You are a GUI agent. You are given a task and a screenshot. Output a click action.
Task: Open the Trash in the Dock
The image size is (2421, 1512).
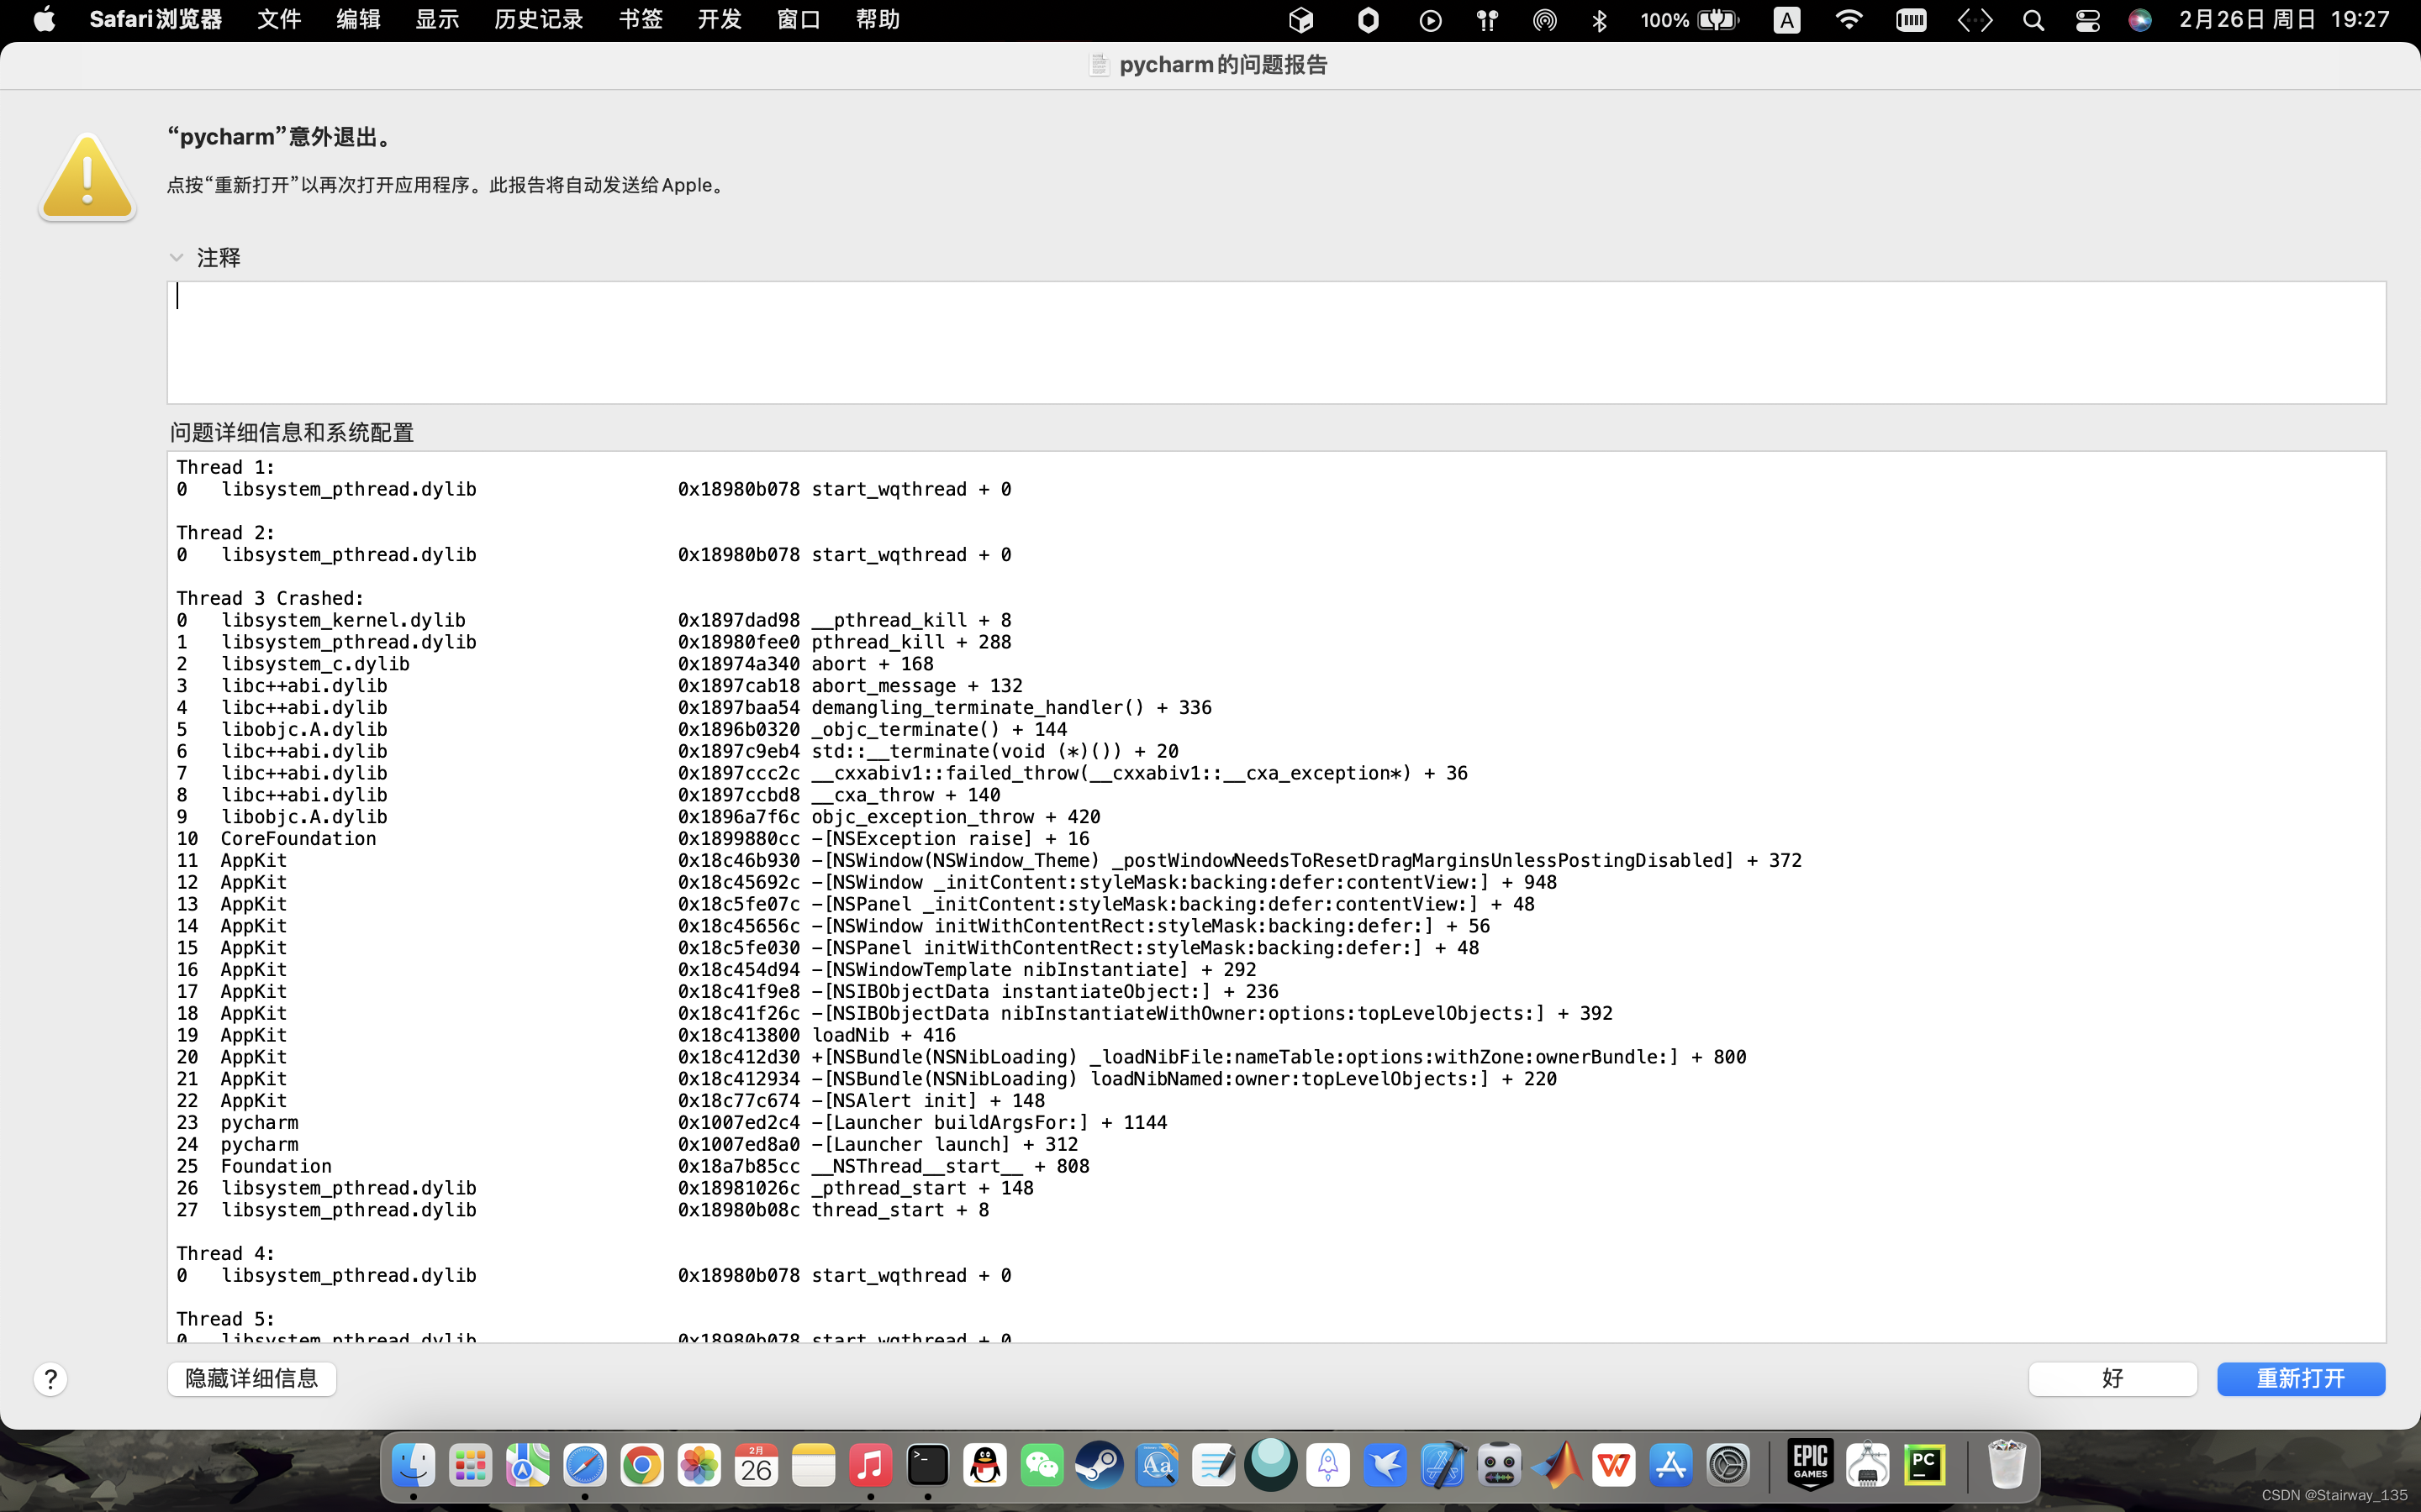(2007, 1465)
